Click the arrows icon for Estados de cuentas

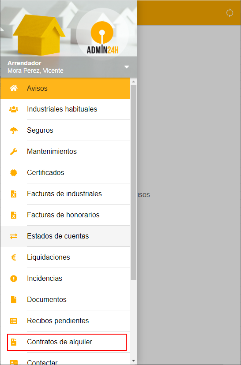click(x=14, y=236)
